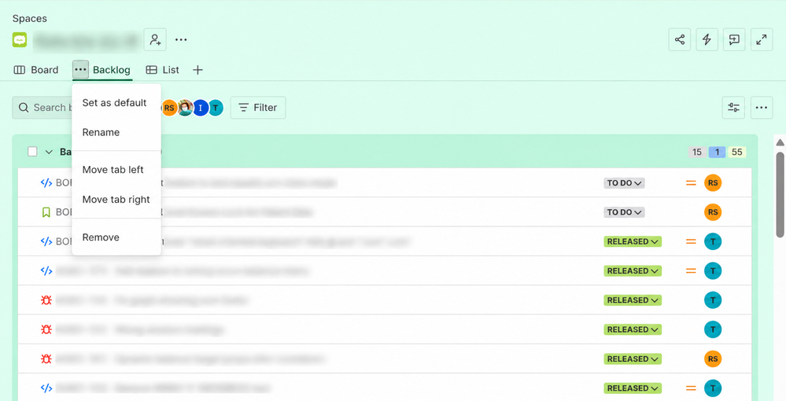Click RS assignee on seventh row
This screenshot has width=786, height=401.
coord(713,359)
